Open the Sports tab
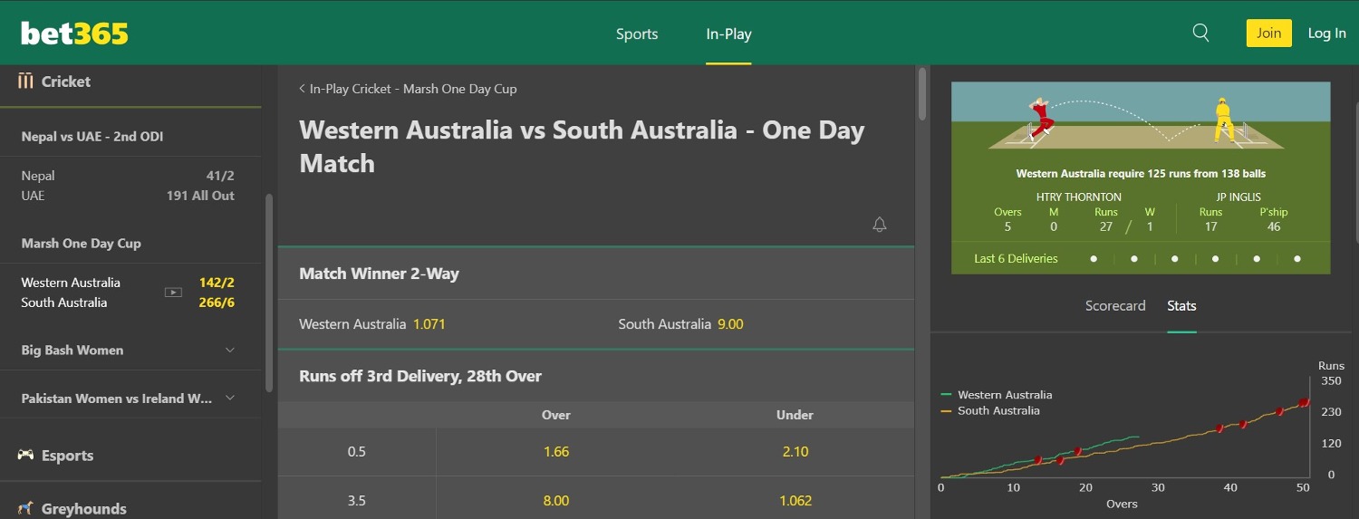This screenshot has width=1359, height=519. point(637,34)
